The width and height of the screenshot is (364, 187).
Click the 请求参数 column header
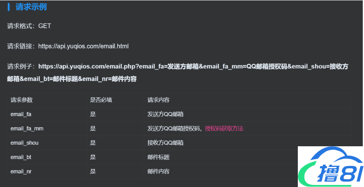pyautogui.click(x=22, y=100)
